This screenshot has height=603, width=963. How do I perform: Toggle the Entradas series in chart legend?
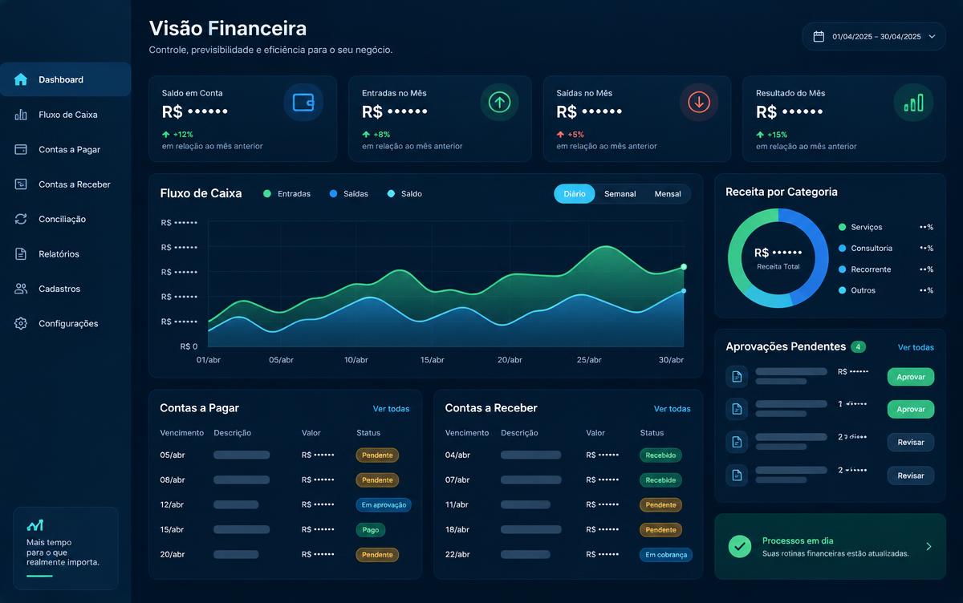pos(287,194)
